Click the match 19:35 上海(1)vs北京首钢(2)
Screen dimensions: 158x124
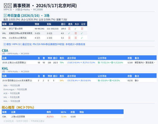tap(14, 63)
